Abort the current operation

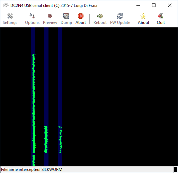pyautogui.click(x=81, y=19)
